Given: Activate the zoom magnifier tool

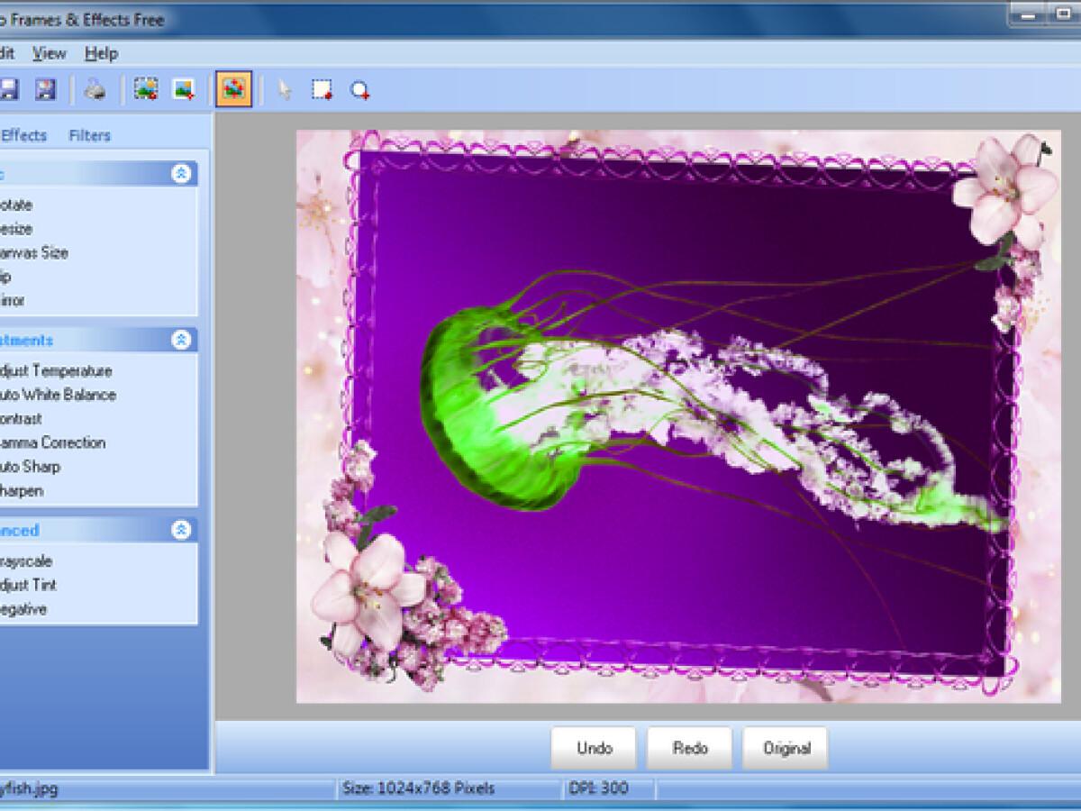Looking at the screenshot, I should [x=360, y=90].
